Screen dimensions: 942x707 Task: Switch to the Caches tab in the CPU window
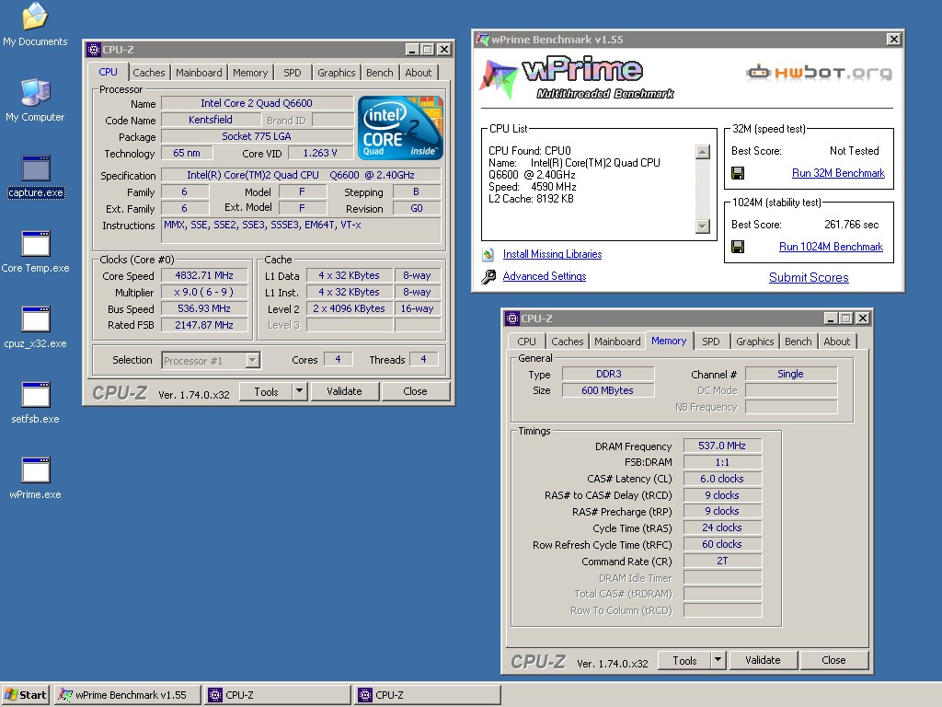tap(148, 73)
